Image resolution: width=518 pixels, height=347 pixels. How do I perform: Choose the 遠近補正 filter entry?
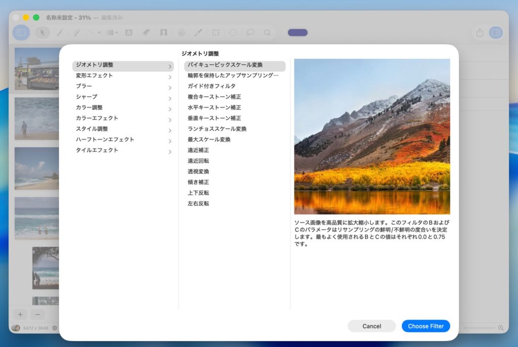point(198,150)
